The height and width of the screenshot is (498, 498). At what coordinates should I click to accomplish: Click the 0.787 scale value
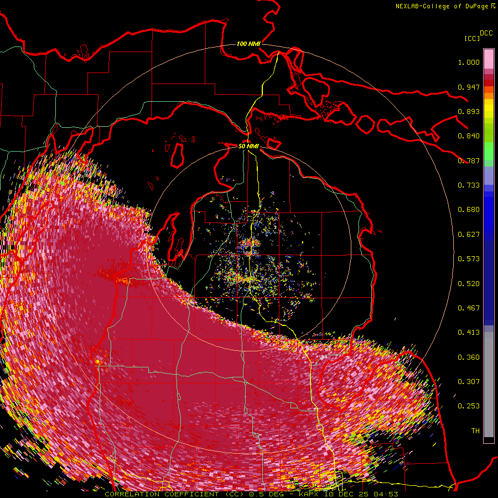click(x=469, y=160)
